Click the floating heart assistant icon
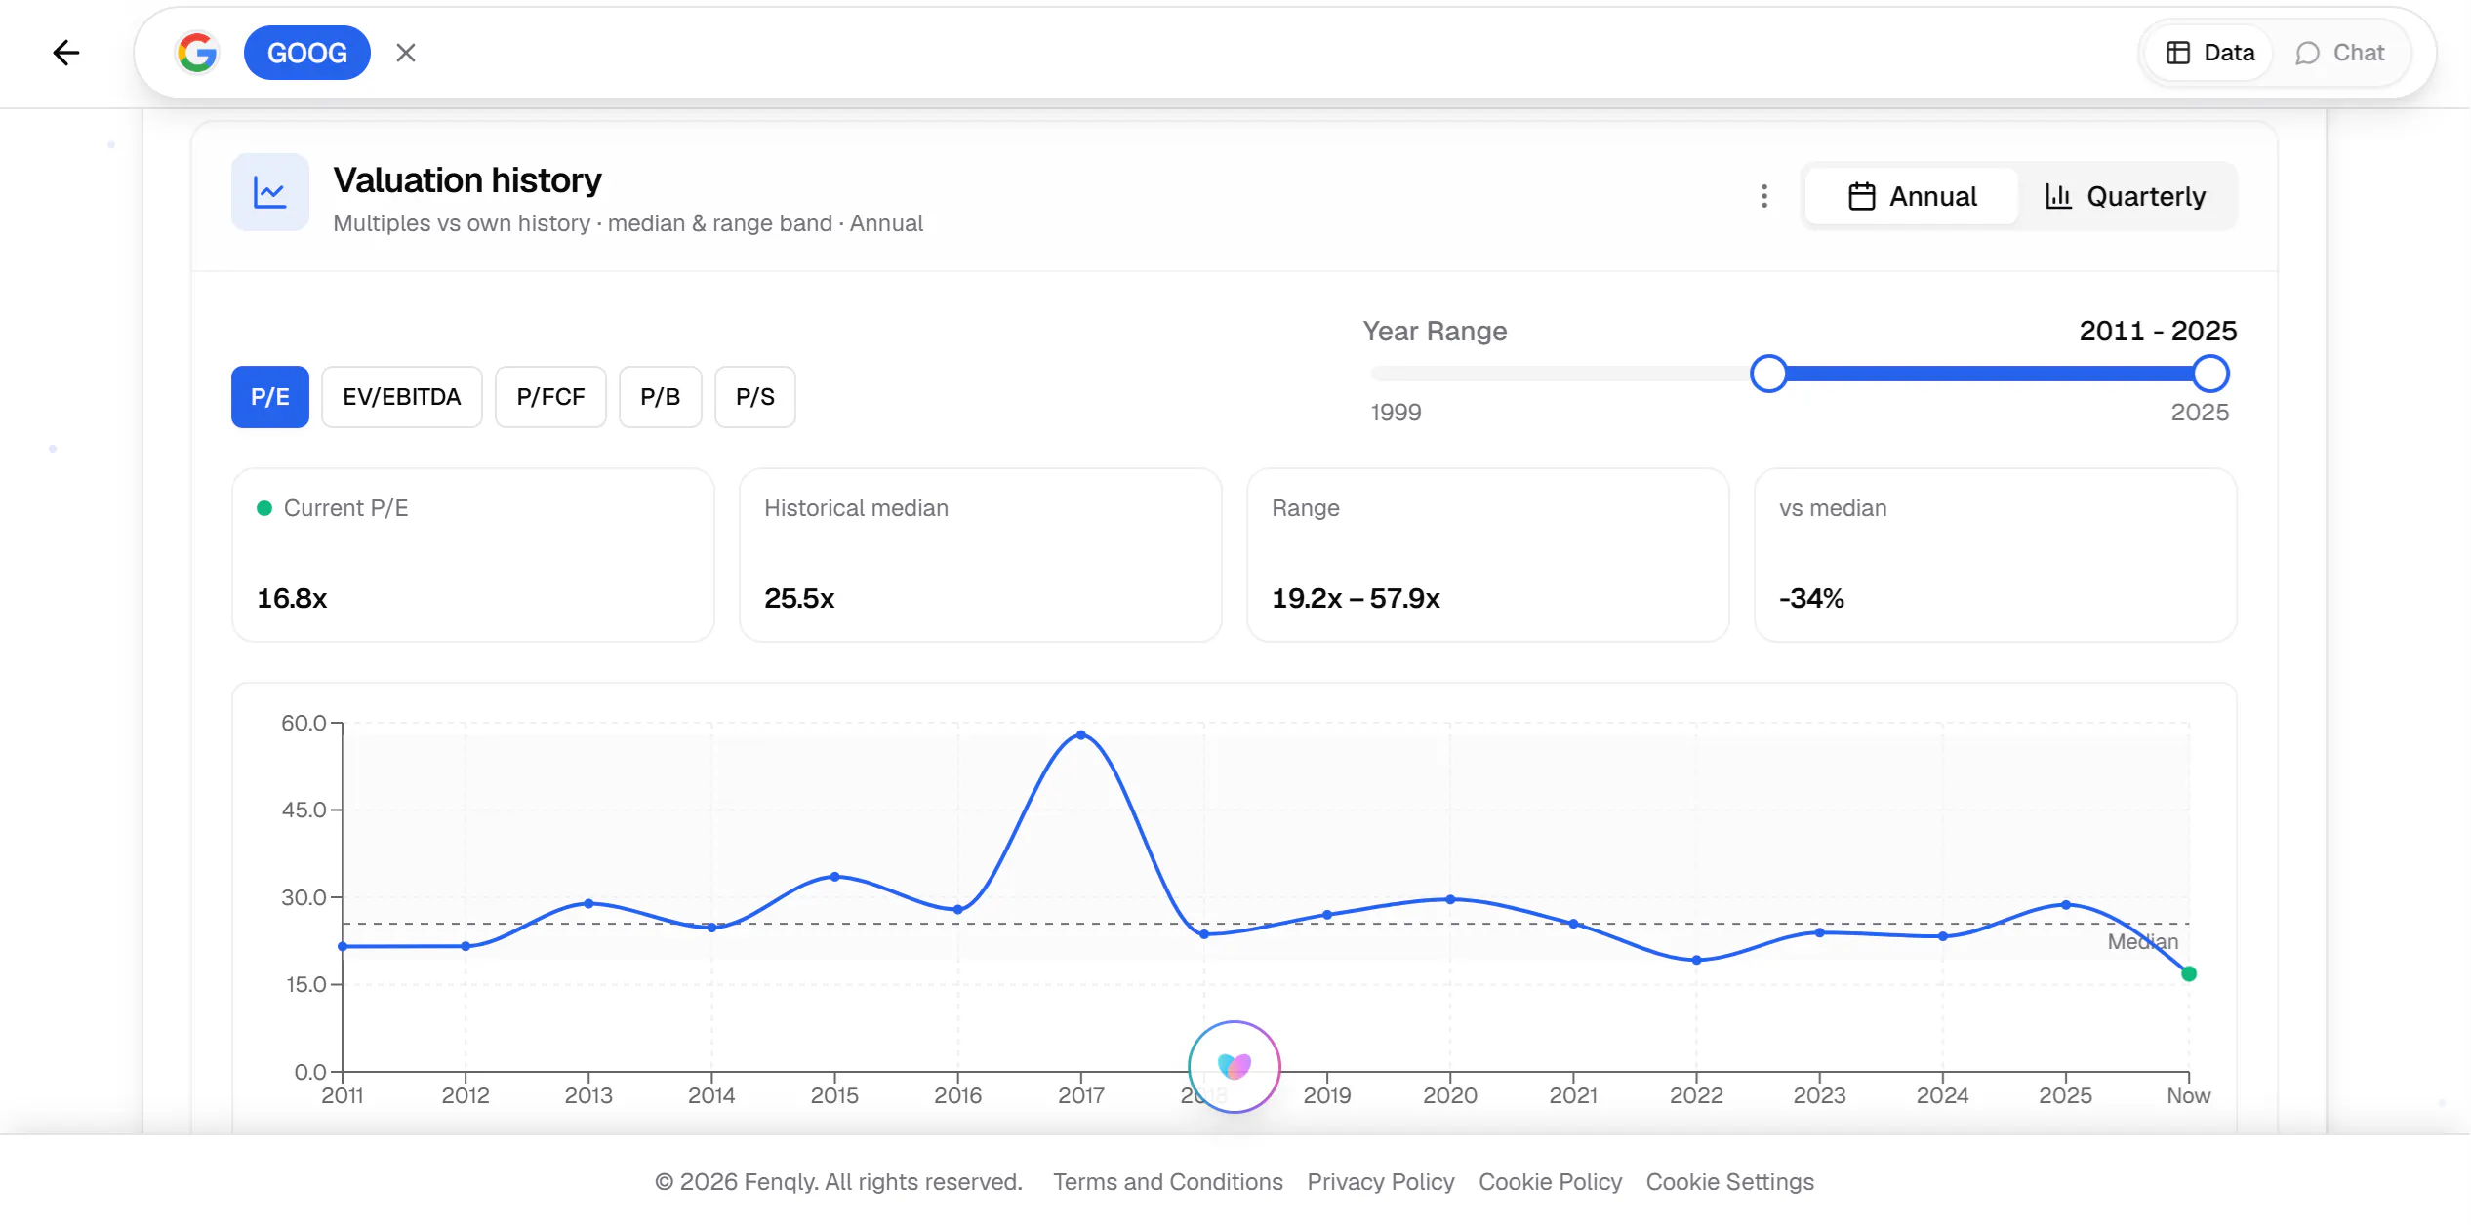 pos(1235,1066)
